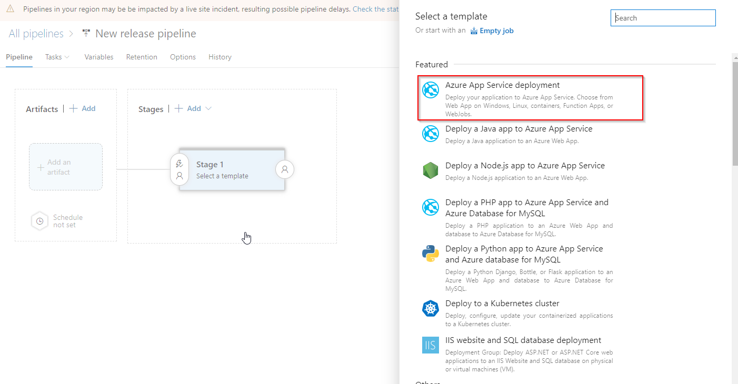Click Check the status link in the banner
This screenshot has width=738, height=384.
pos(376,9)
